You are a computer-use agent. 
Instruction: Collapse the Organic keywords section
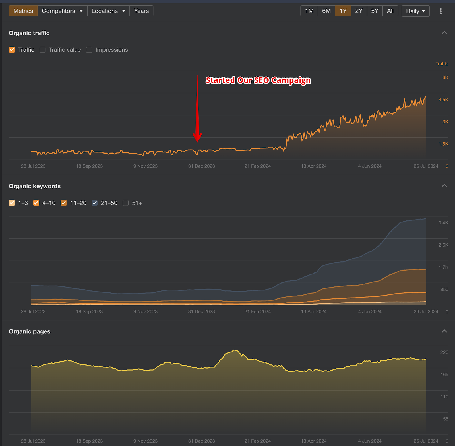444,186
